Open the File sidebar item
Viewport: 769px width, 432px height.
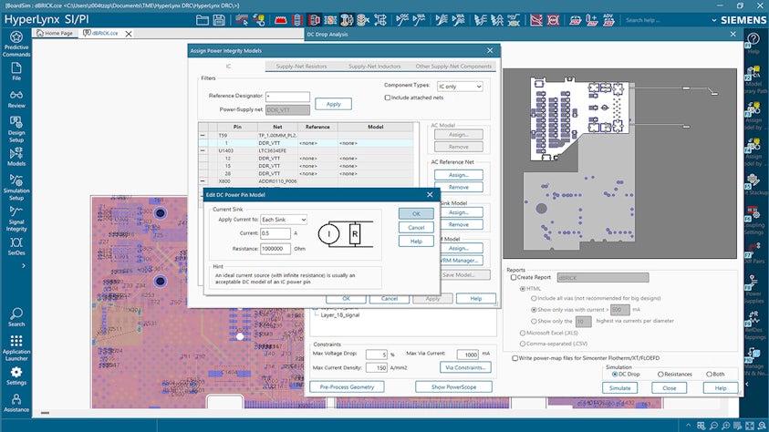[x=16, y=71]
